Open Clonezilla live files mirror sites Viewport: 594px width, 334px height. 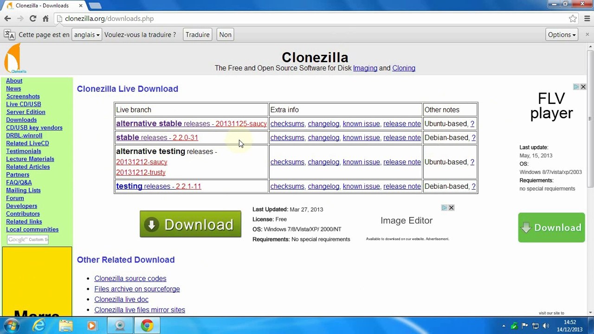click(140, 310)
